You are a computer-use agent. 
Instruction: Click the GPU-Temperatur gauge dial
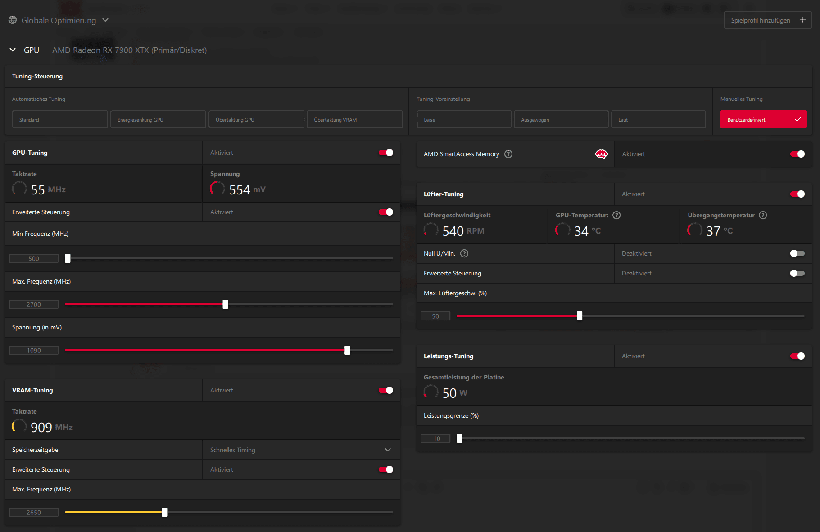(563, 230)
